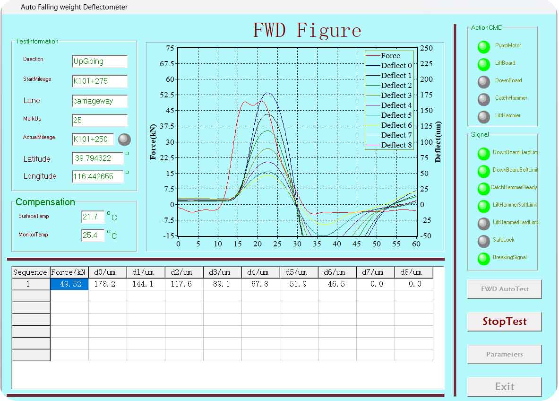Viewport: 559px width, 401px height.
Task: Click the Latitude field 39.794322
Action: tap(98, 158)
